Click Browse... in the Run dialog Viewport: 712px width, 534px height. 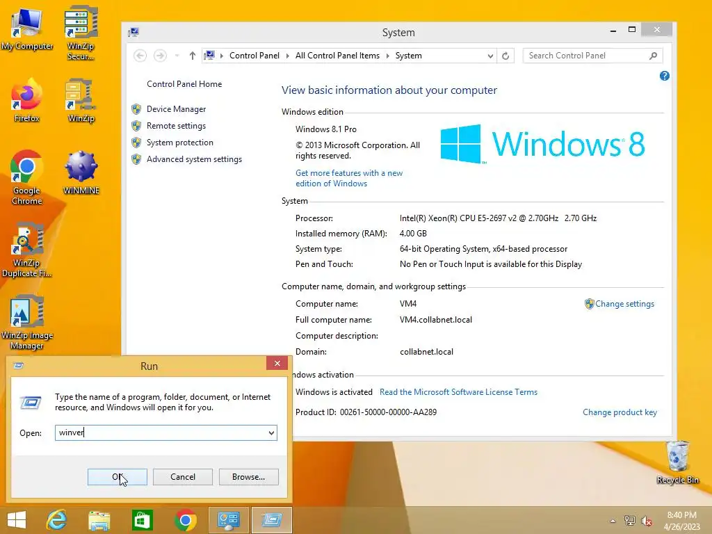248,477
